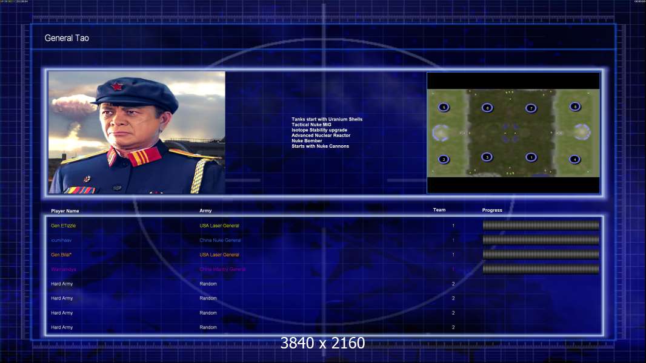The width and height of the screenshot is (646, 363).
Task: Click the General Tao title text
Action: 67,38
